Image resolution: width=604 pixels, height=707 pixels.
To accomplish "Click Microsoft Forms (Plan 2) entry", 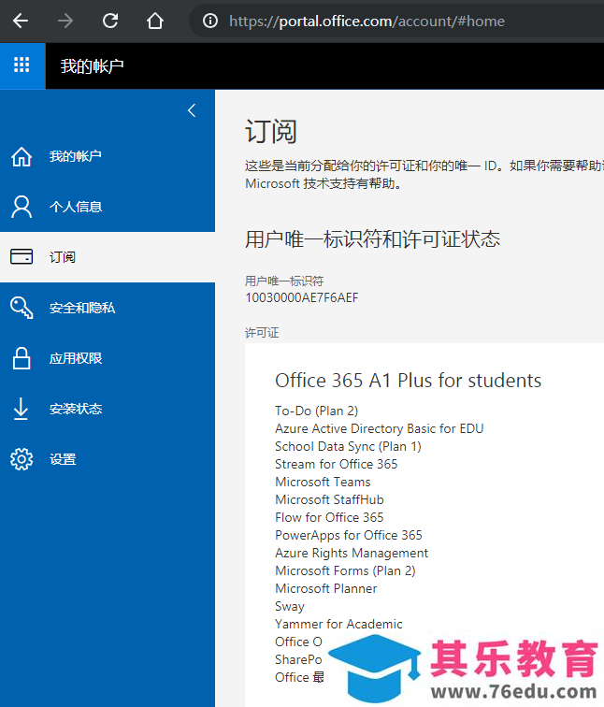I will pos(345,570).
